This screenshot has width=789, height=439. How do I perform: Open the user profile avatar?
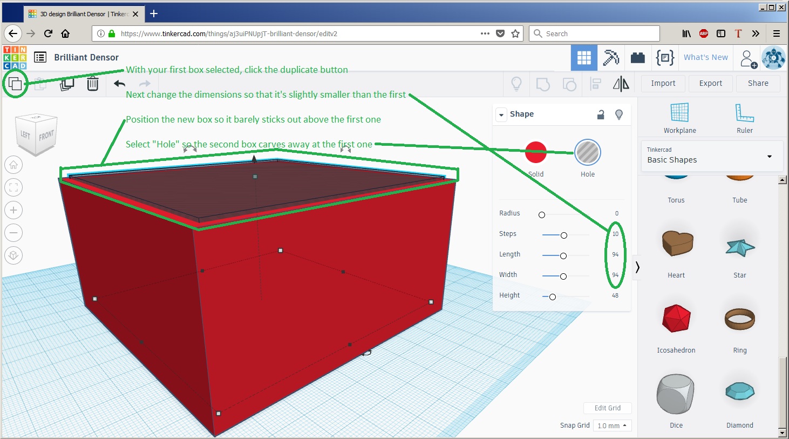point(773,58)
